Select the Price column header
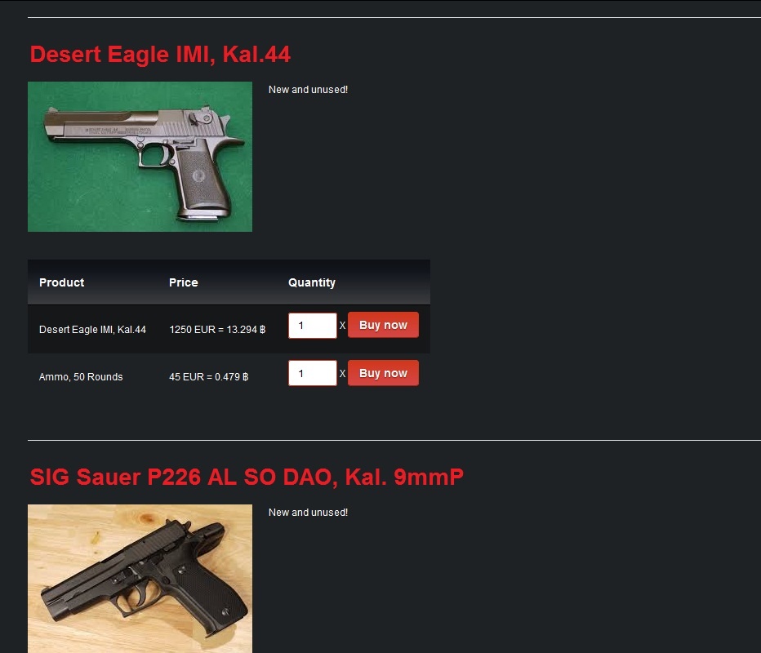Screen dimensions: 761x653 point(184,282)
